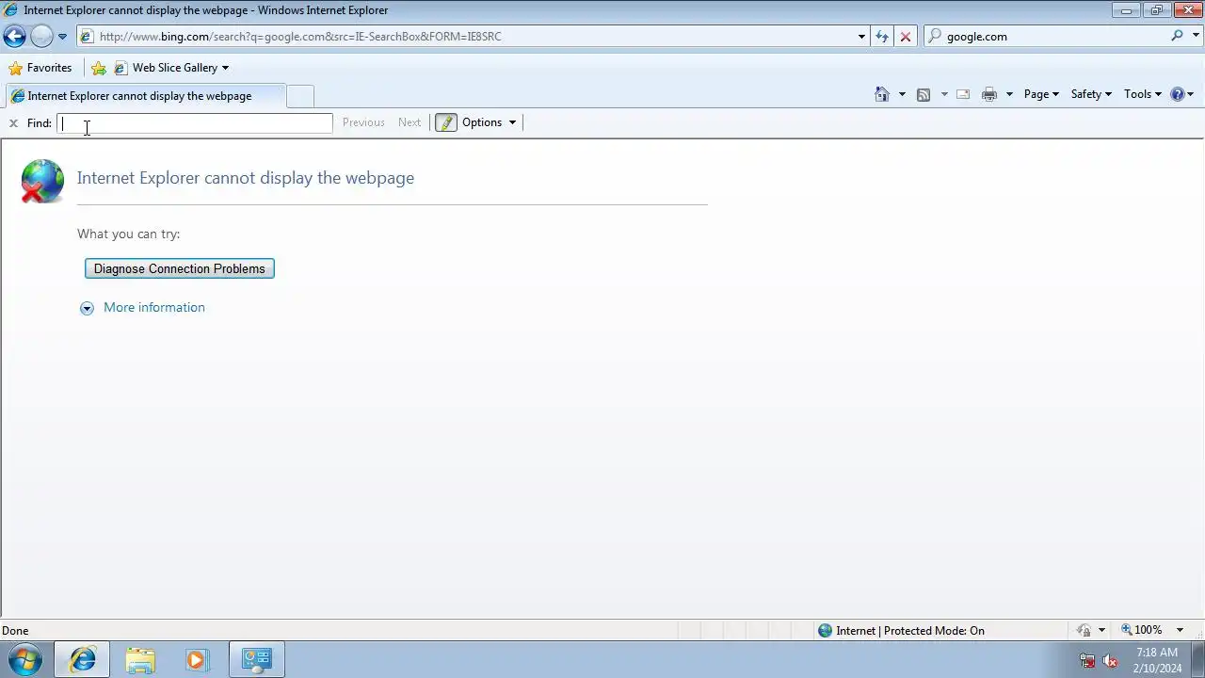The width and height of the screenshot is (1205, 678).
Task: Open a new blank tab
Action: [x=299, y=96]
